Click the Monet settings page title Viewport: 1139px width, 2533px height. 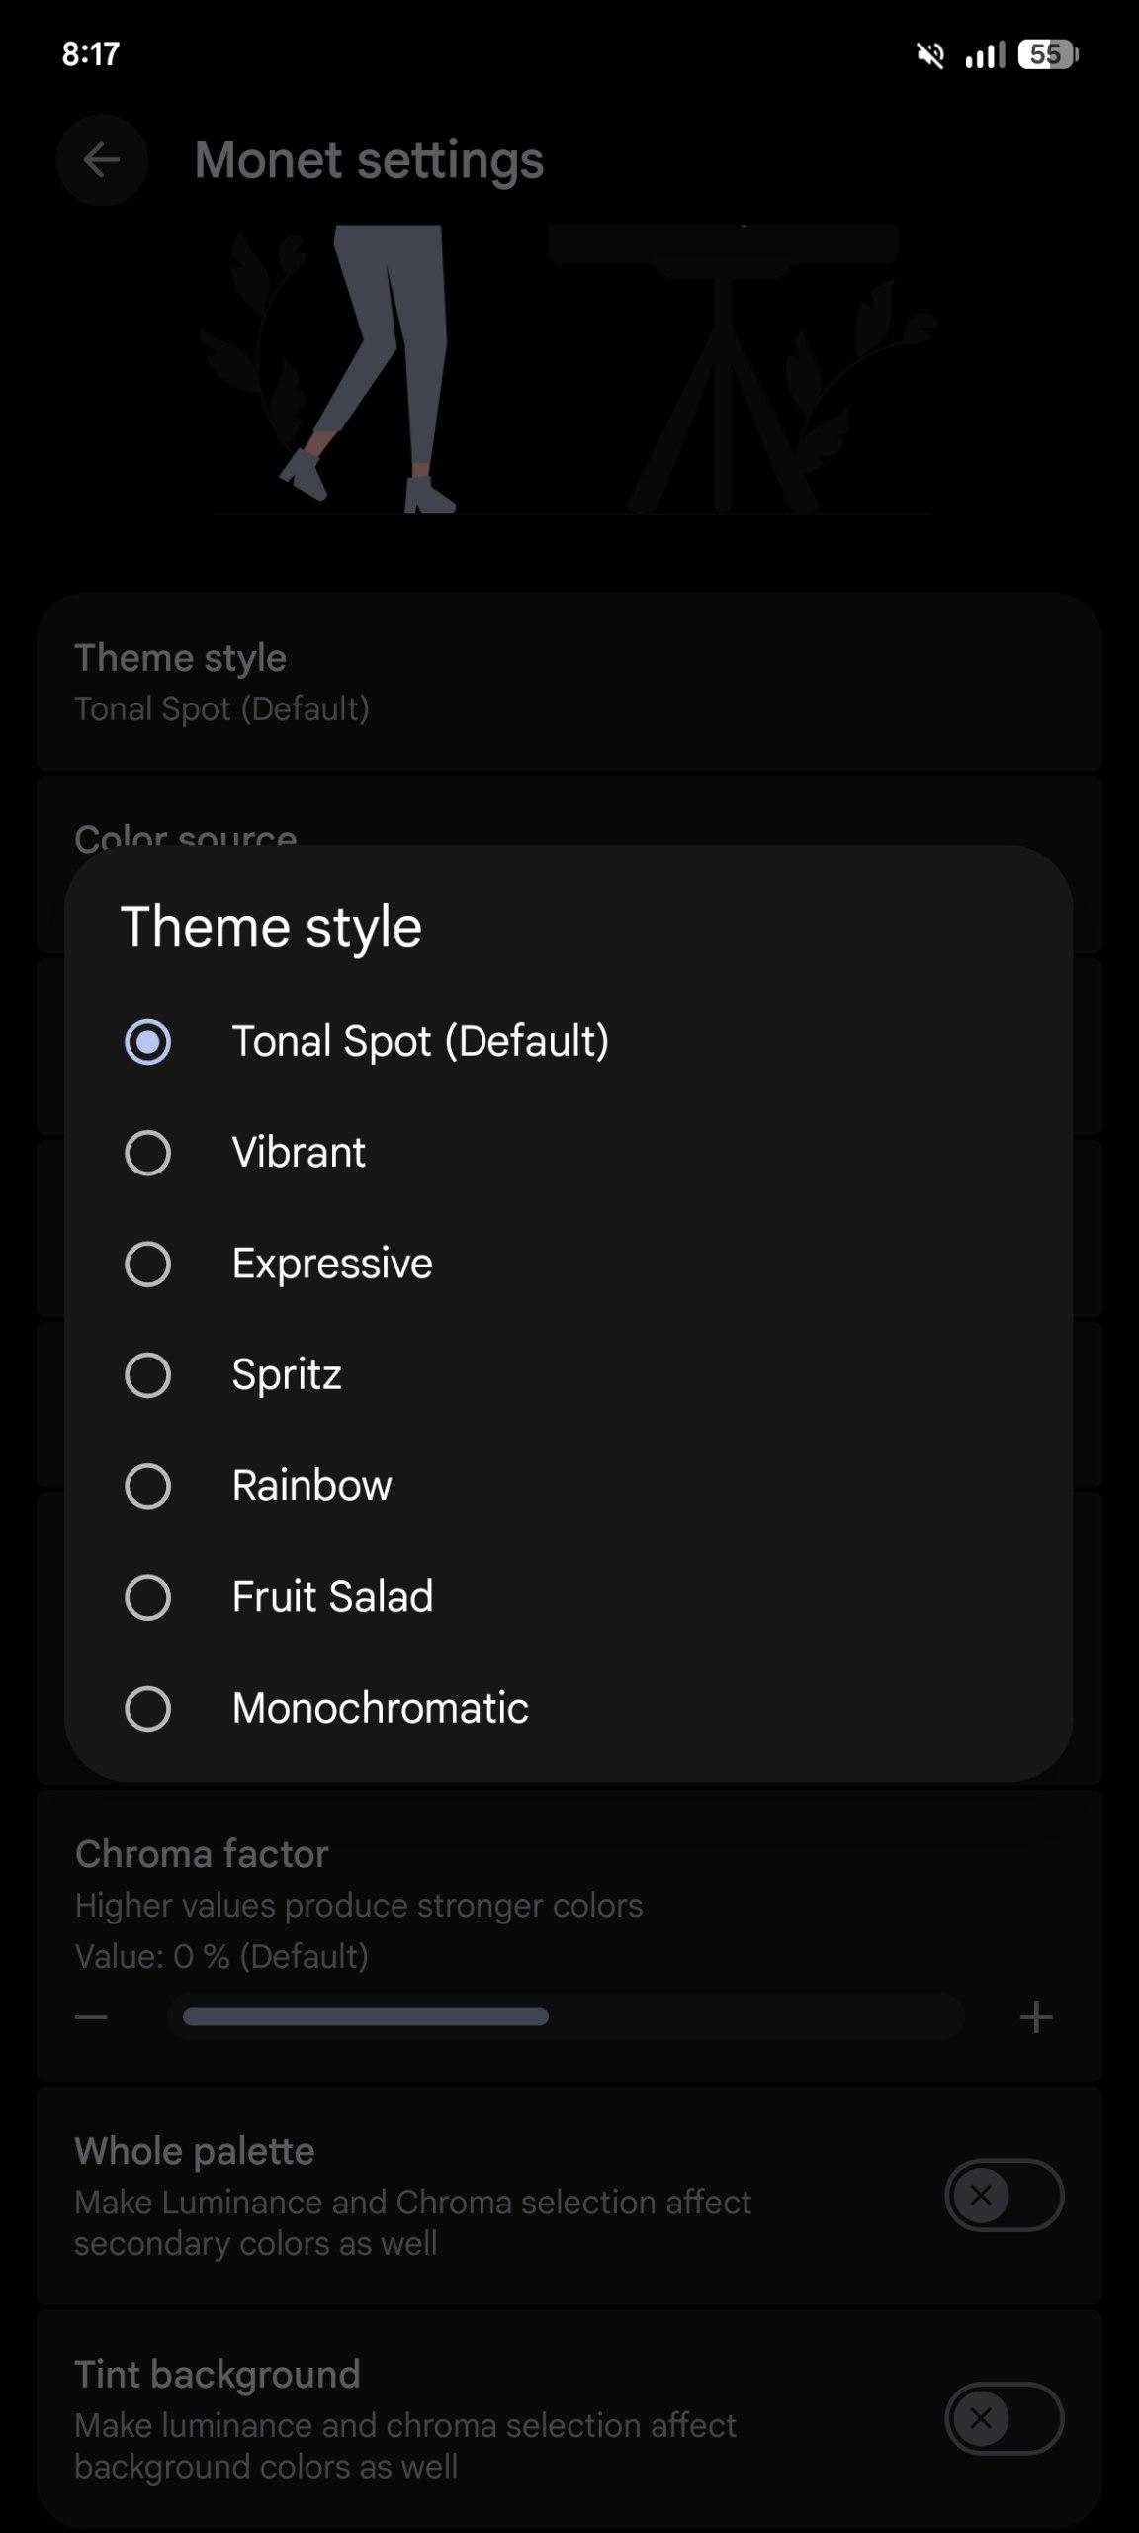tap(369, 160)
